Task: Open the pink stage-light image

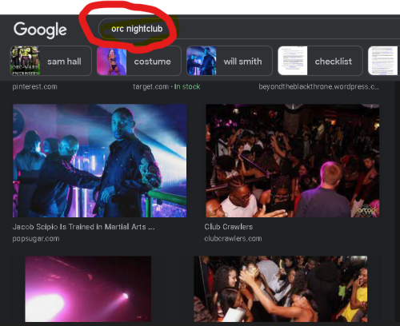Action: click(88, 289)
